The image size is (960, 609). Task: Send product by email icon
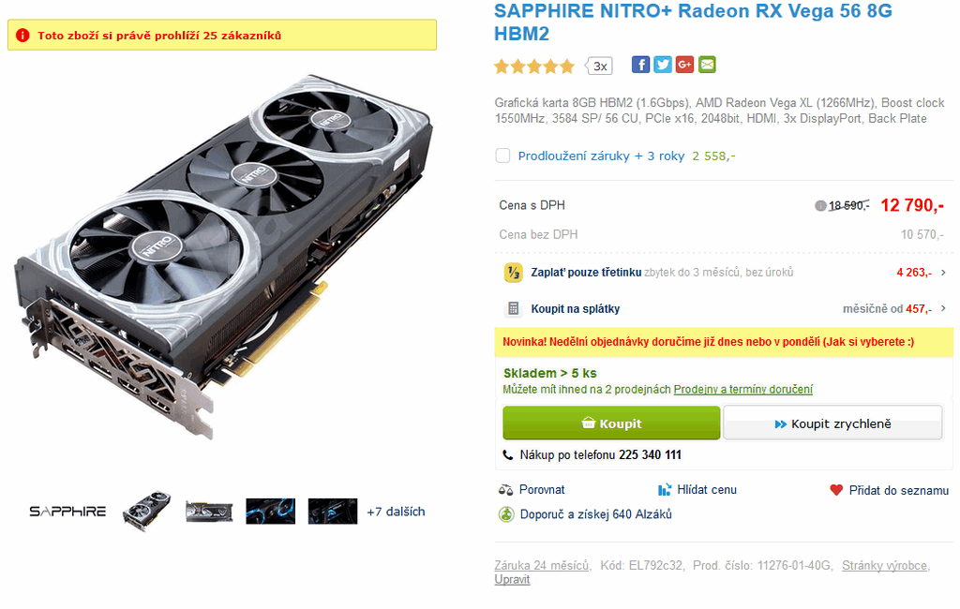click(x=707, y=65)
